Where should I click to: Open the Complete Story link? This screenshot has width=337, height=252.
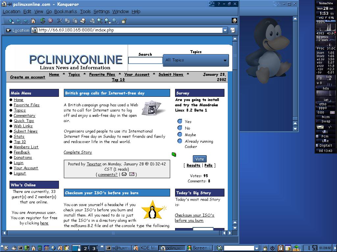coord(78,152)
